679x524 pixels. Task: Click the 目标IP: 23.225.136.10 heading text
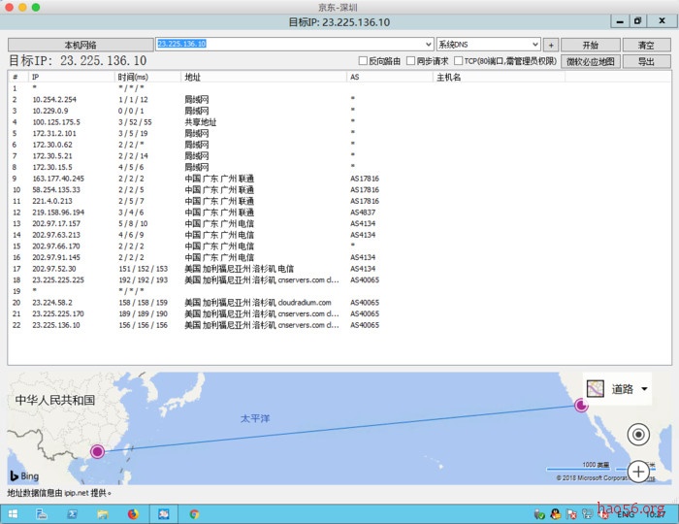(78, 60)
